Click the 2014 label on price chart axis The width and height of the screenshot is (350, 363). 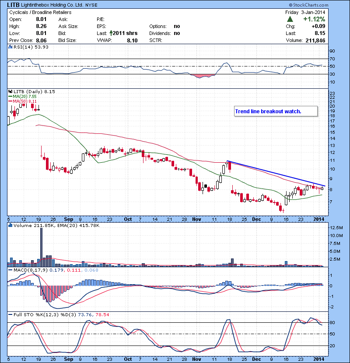[x=319, y=219]
